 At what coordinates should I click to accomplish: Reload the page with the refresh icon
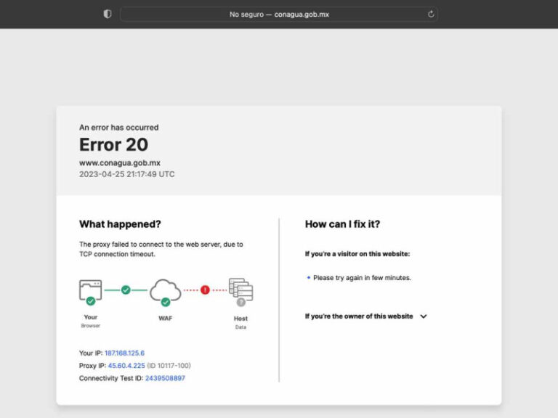(x=431, y=14)
